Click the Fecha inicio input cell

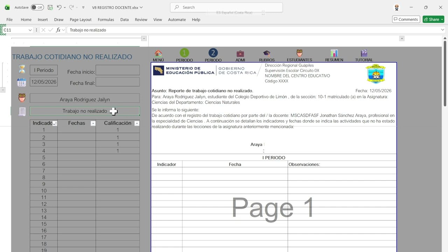click(x=118, y=70)
